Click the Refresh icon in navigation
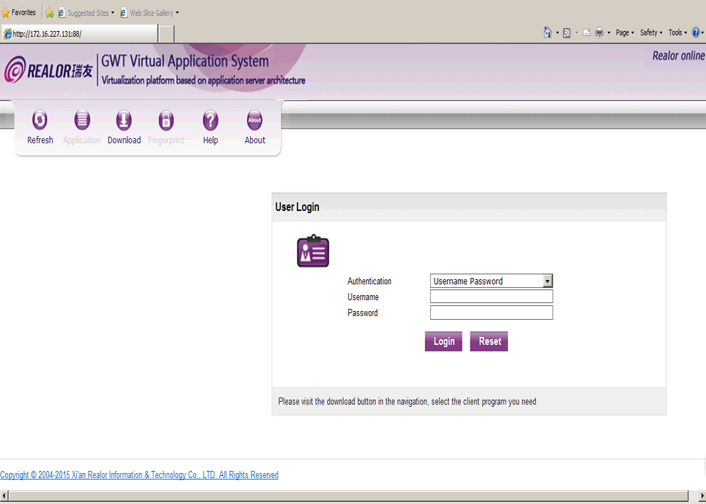The image size is (706, 504). tap(40, 120)
